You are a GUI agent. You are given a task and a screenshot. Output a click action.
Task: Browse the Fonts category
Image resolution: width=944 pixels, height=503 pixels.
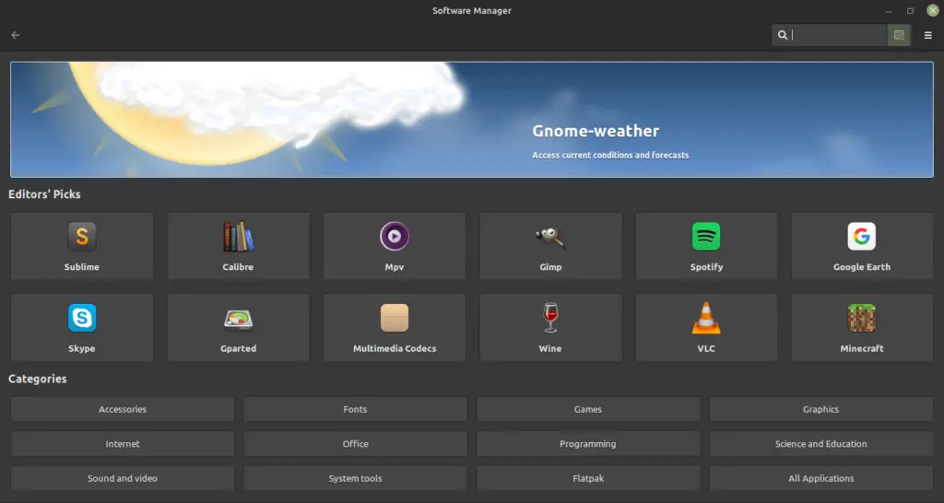point(355,409)
